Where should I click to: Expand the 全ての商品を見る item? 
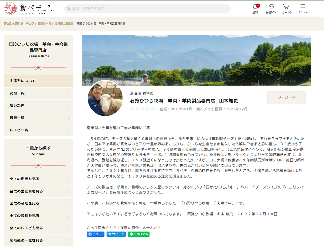pos(38,179)
